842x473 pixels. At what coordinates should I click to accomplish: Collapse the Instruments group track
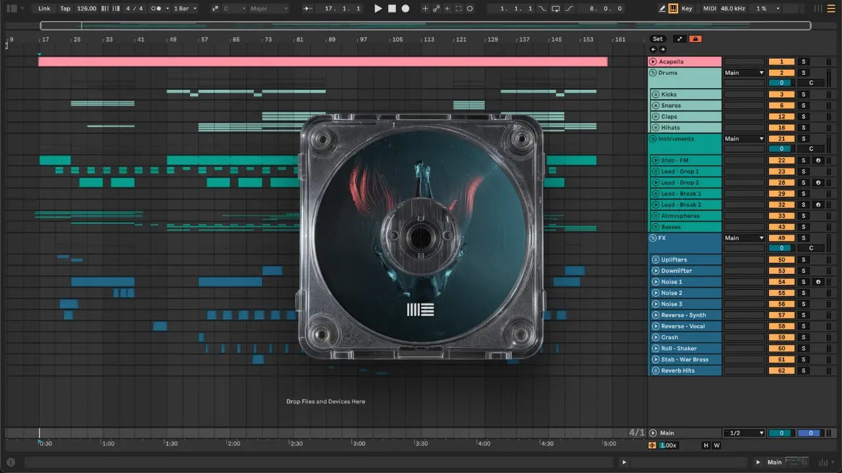coord(653,139)
